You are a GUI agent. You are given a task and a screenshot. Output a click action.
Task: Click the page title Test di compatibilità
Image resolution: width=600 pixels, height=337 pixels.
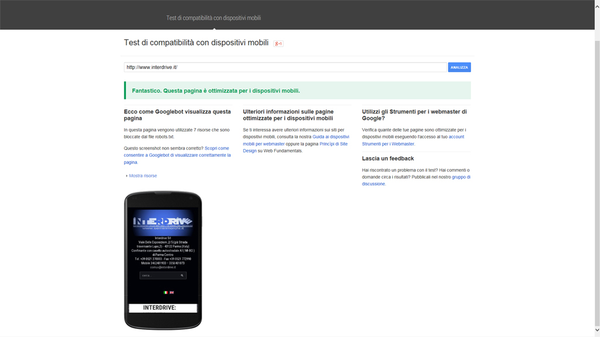(196, 43)
